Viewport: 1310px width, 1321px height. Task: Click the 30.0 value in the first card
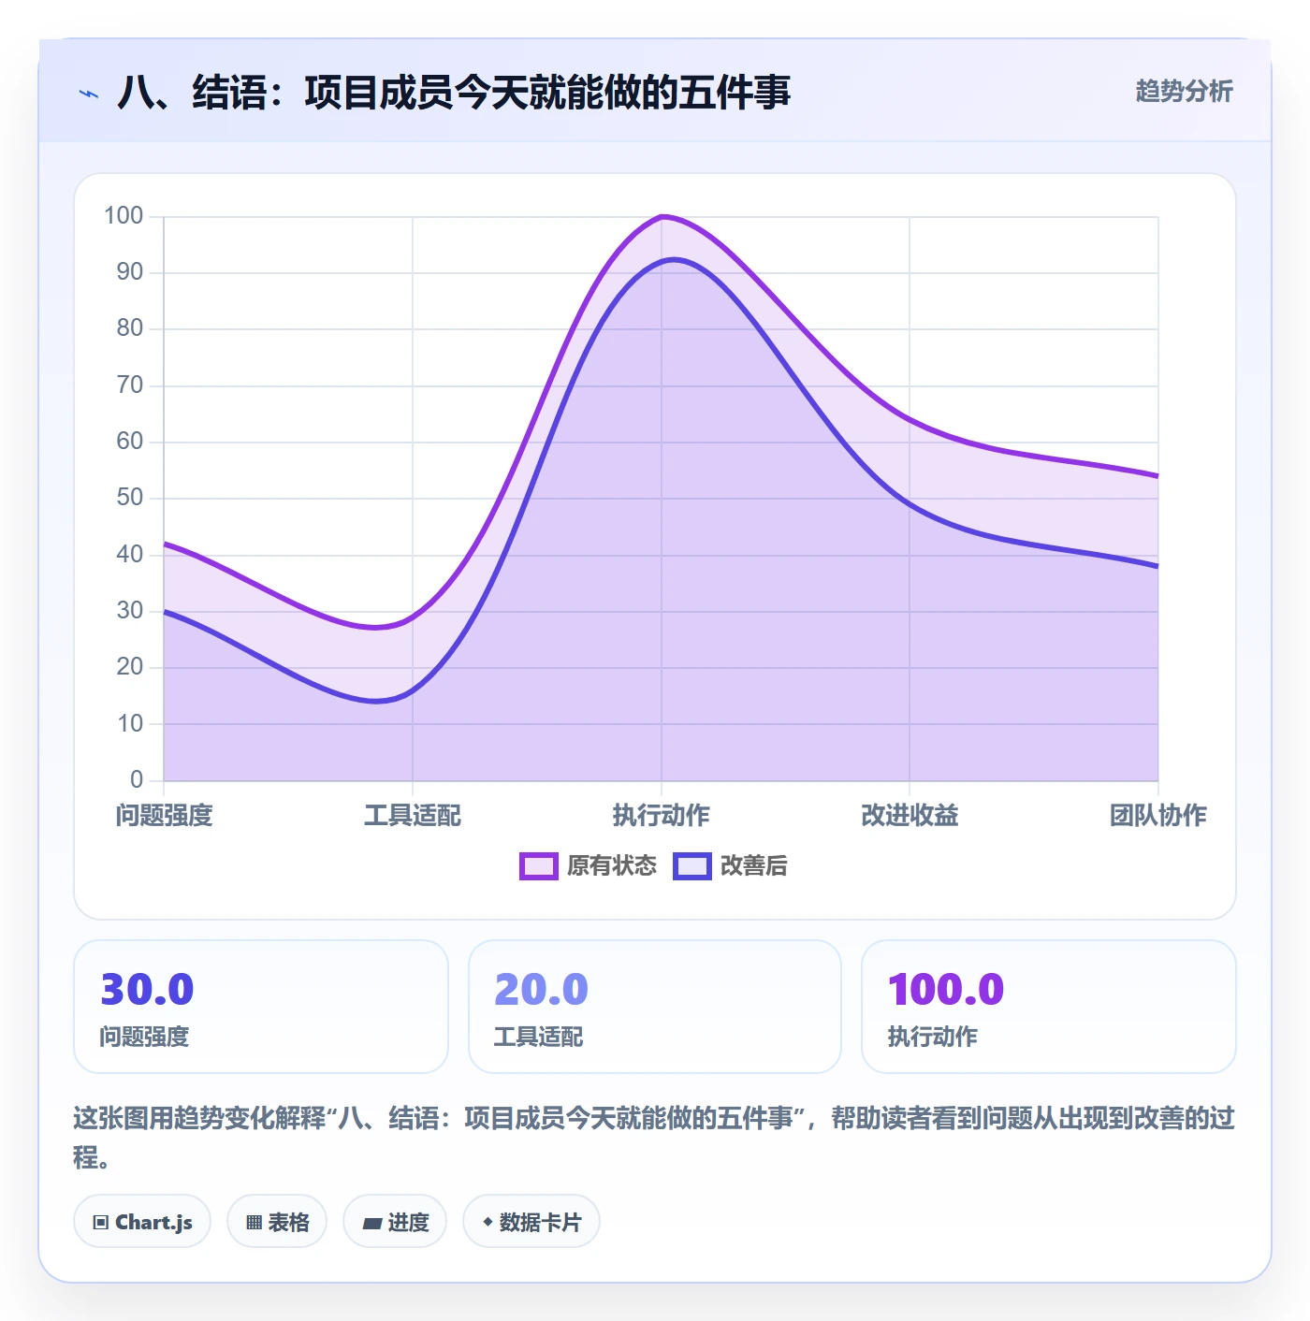[x=147, y=990]
